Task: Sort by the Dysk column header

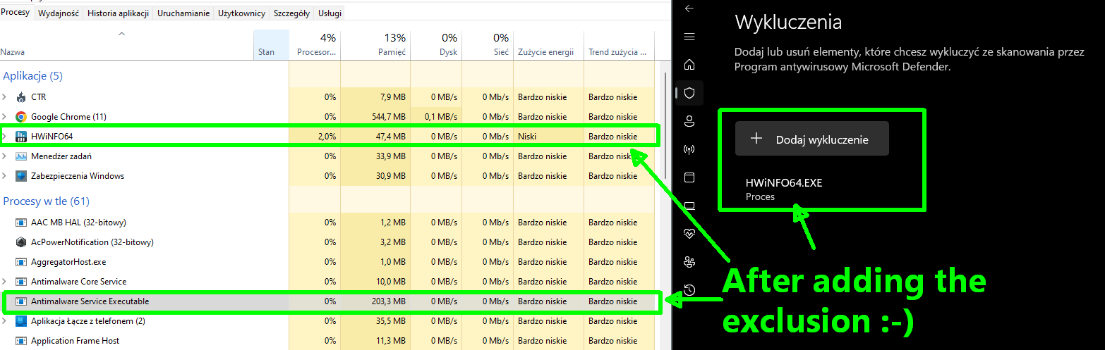Action: pyautogui.click(x=436, y=44)
